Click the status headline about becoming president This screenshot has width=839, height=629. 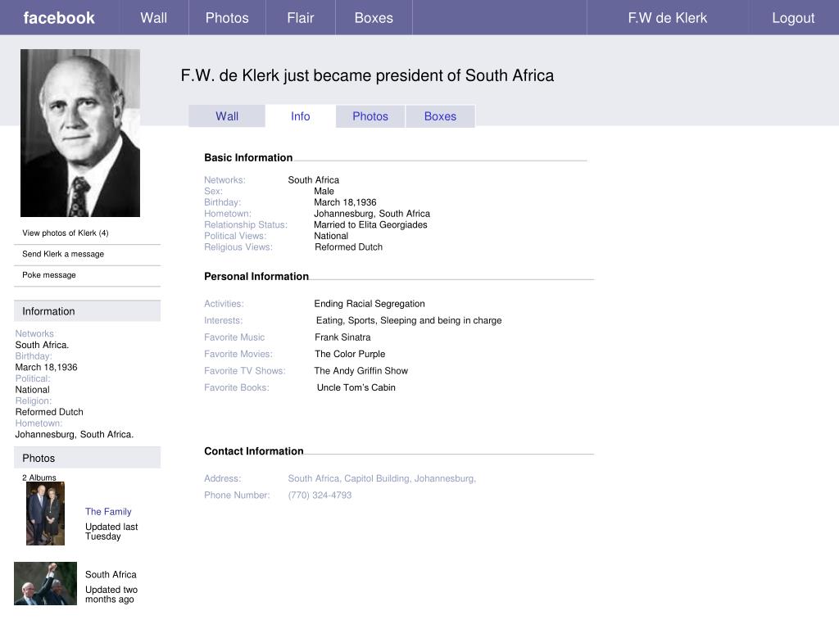tap(367, 75)
